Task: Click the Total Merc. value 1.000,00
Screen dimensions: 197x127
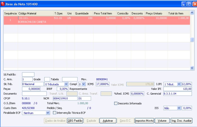Action: coord(83,103)
